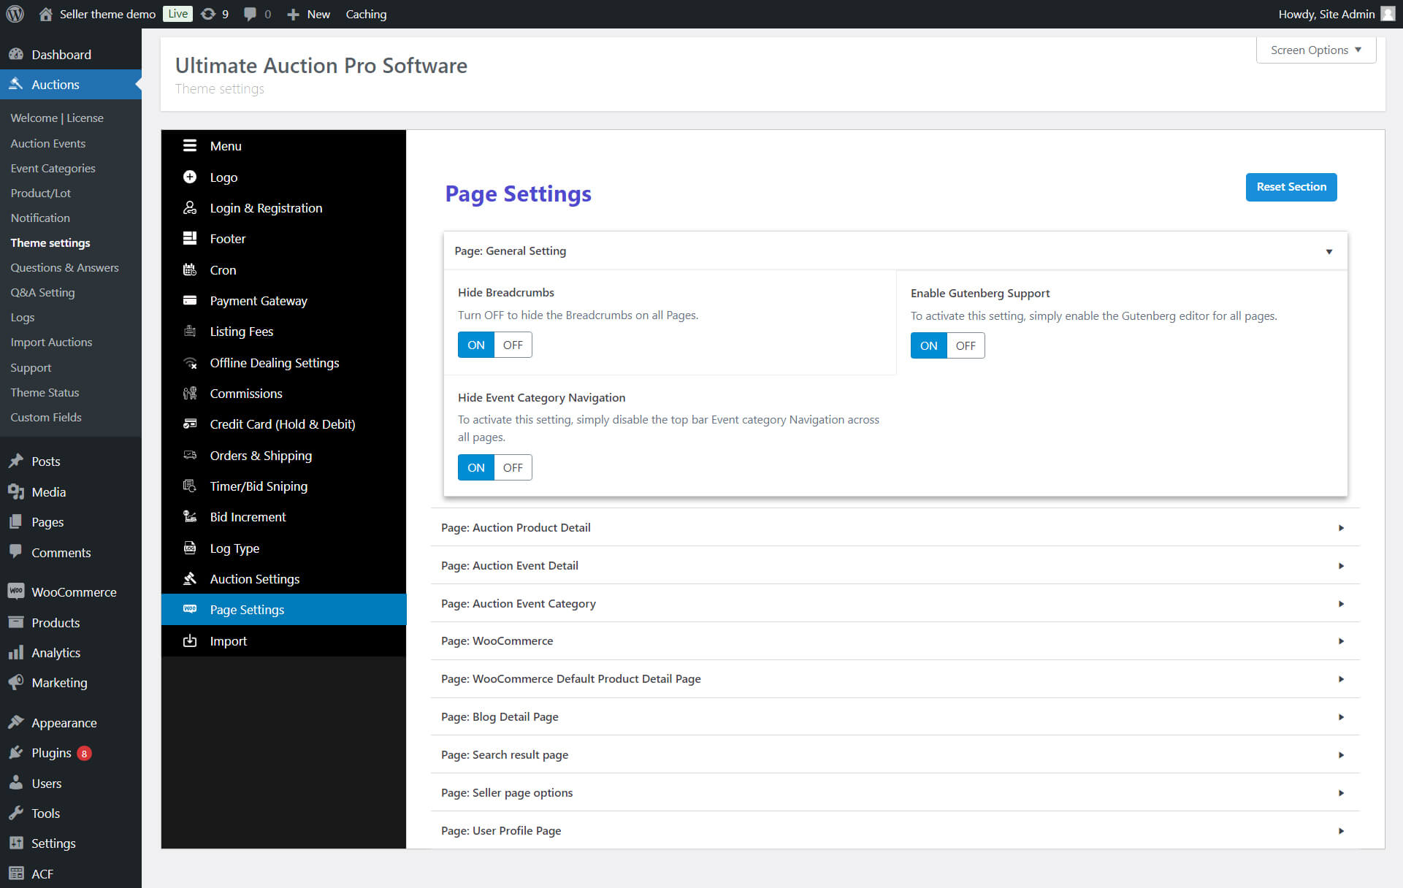Open Timer/Bid Sniping tab
This screenshot has width=1403, height=888.
pos(283,486)
